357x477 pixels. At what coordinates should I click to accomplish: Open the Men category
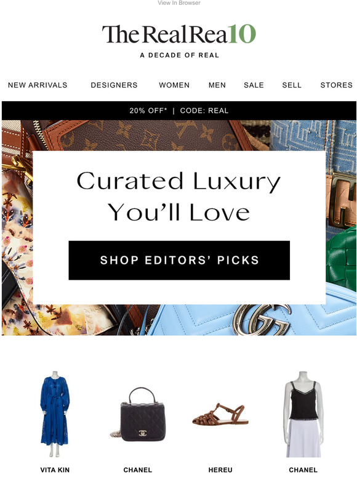click(217, 85)
